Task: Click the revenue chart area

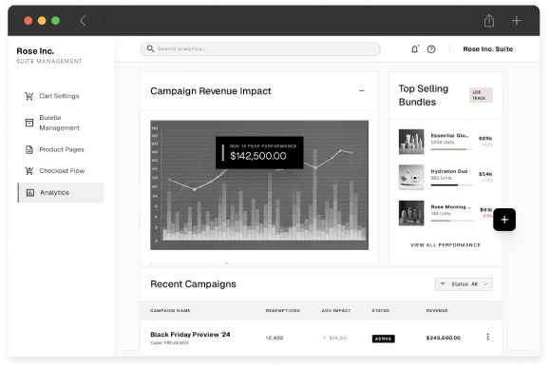Action: coord(259,185)
